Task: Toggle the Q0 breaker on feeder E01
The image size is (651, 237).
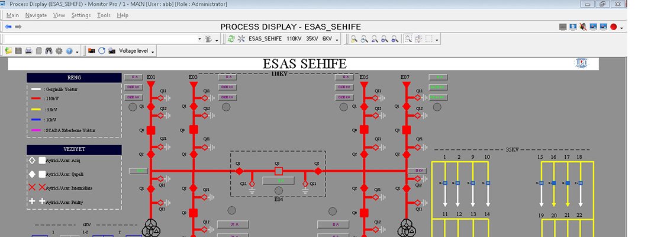Action: (x=150, y=130)
